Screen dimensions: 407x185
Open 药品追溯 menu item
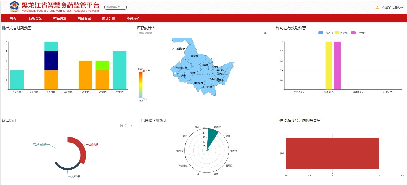coord(60,18)
